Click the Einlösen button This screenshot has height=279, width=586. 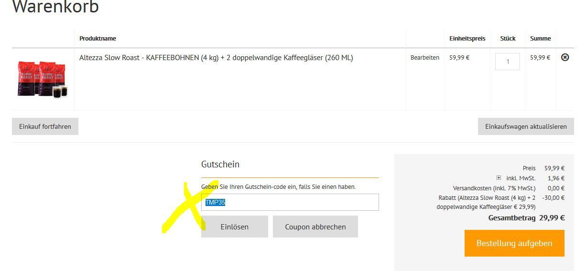pyautogui.click(x=235, y=227)
